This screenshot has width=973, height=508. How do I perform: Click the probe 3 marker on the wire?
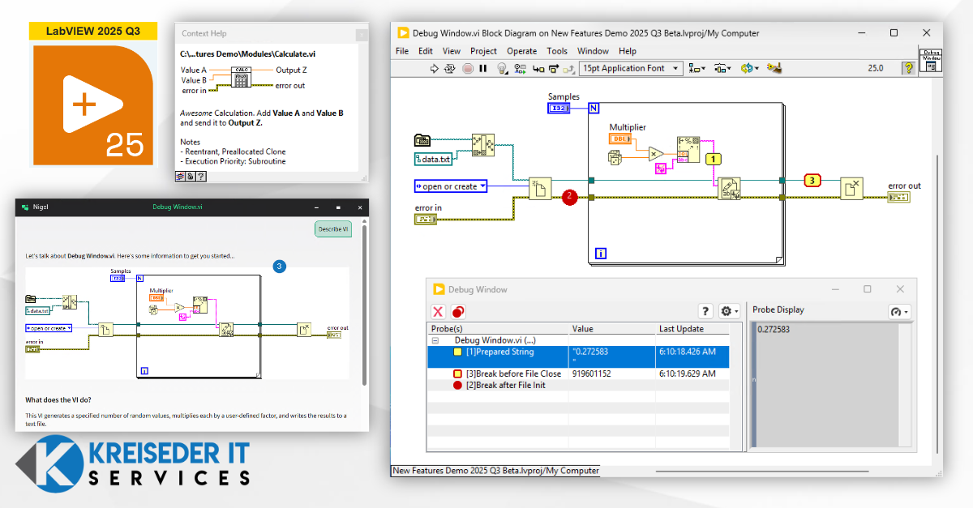[x=812, y=180]
